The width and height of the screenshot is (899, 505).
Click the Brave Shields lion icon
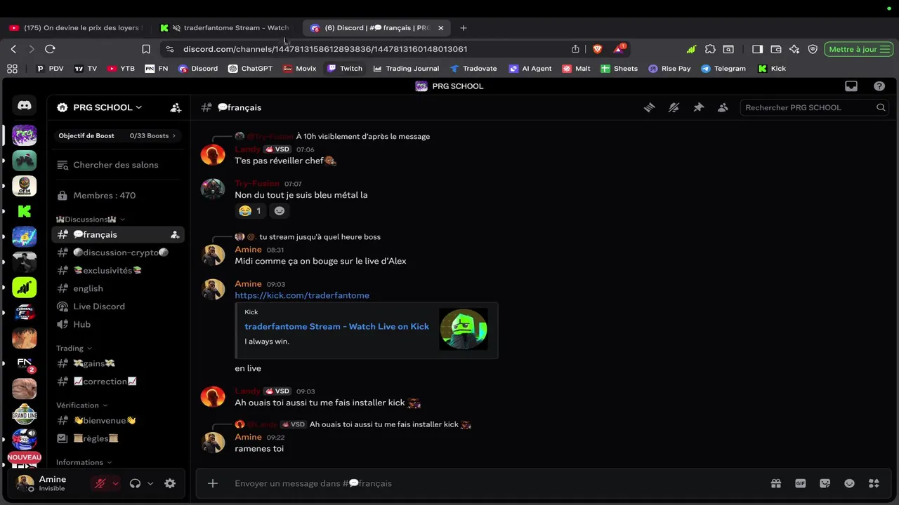coord(598,49)
